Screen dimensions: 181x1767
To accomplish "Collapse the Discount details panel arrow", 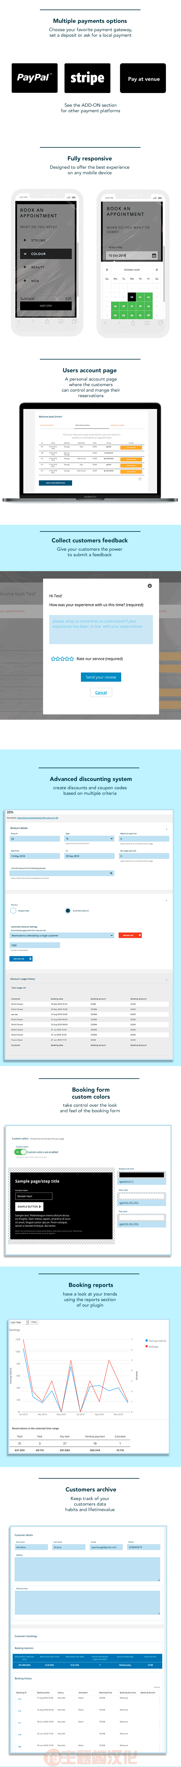I will click(x=167, y=829).
